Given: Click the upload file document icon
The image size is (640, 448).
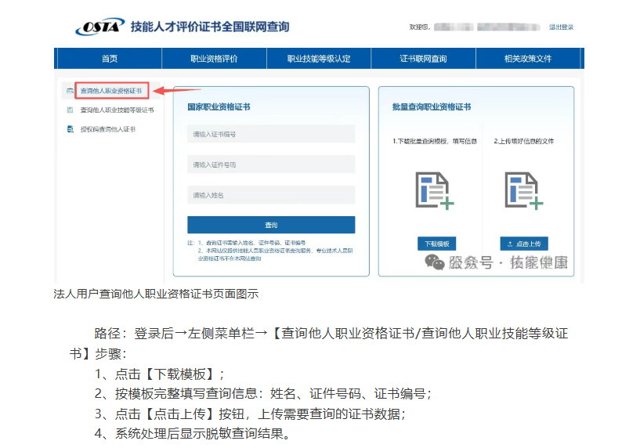Looking at the screenshot, I should click(524, 191).
